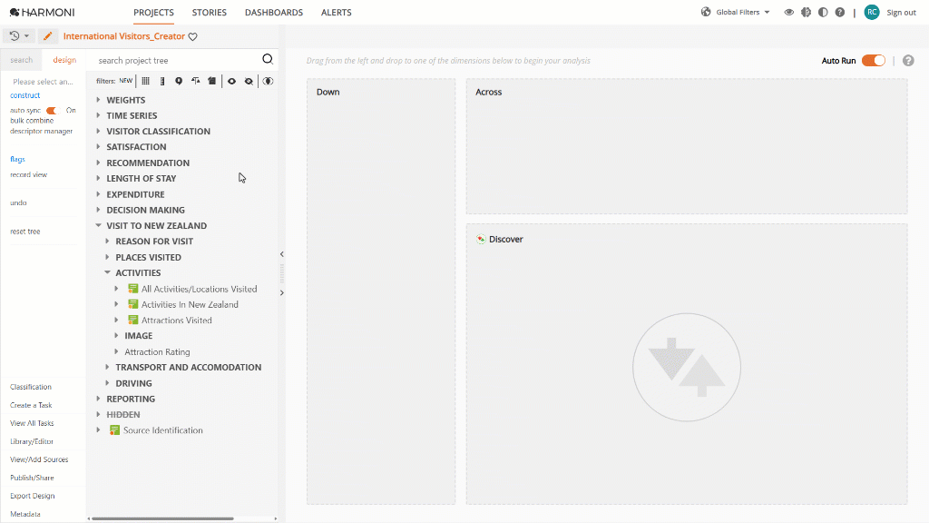The width and height of the screenshot is (929, 523).
Task: Switch off the auto sync toggle
Action: click(53, 110)
